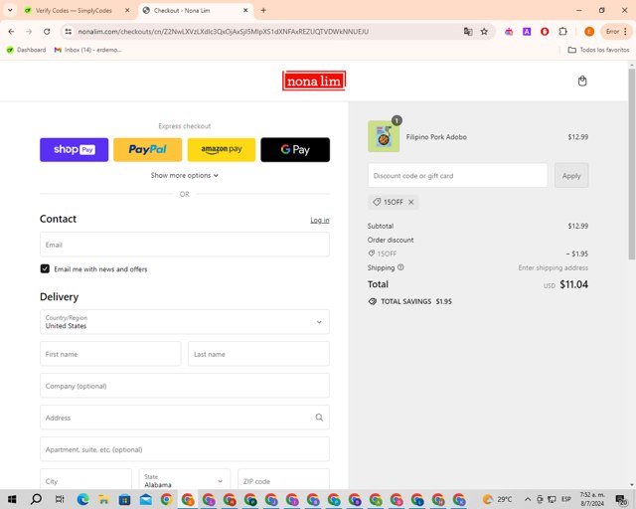Focus the First name field
636x509 pixels.
pos(110,354)
